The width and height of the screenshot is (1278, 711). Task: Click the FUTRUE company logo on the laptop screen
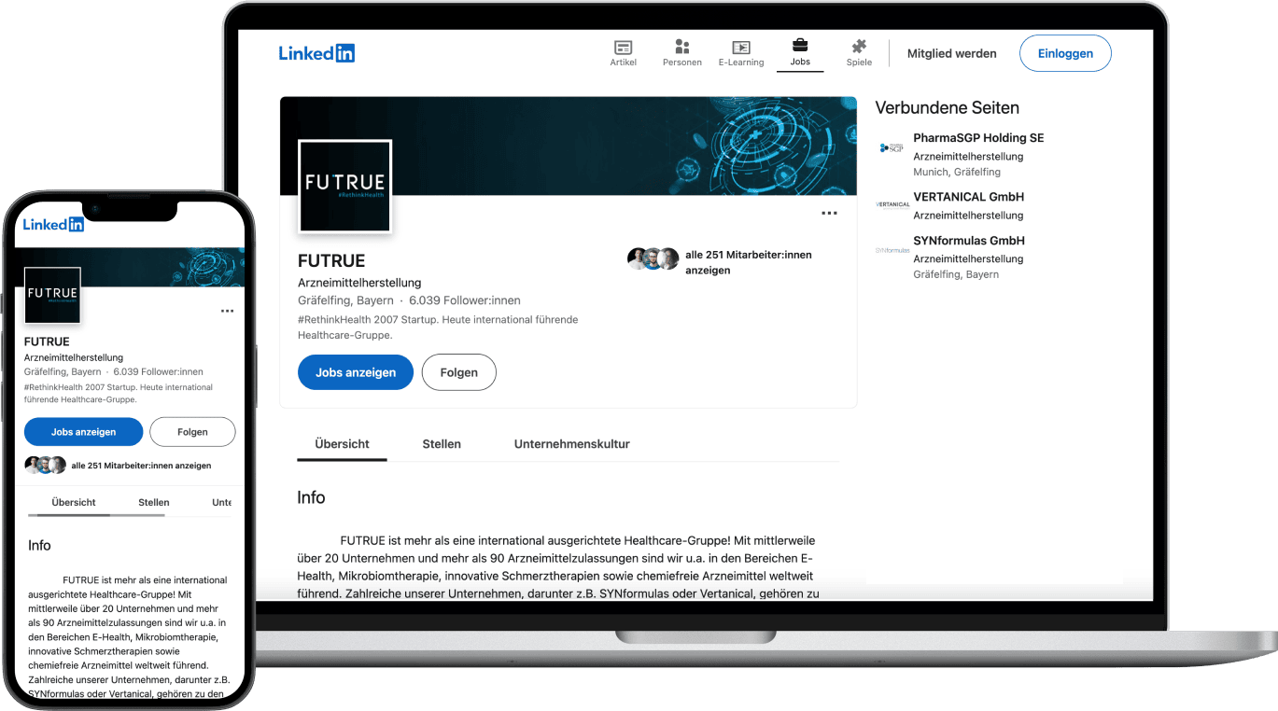click(x=344, y=186)
